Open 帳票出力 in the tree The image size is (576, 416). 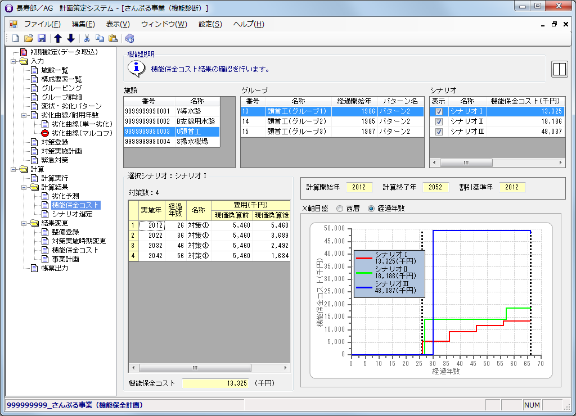click(x=54, y=268)
